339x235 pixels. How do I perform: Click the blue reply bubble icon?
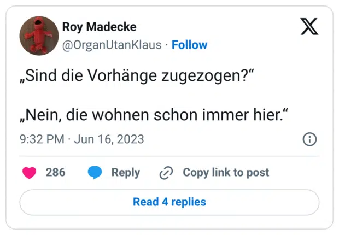[95, 173]
